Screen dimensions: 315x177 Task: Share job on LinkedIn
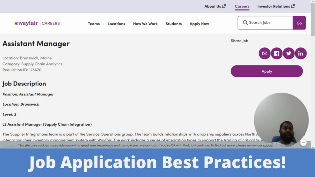[x=301, y=53]
